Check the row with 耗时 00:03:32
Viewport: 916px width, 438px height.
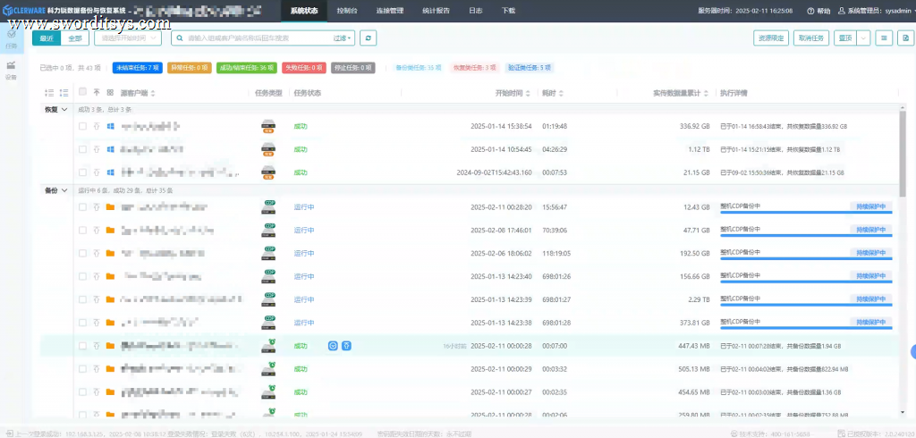coord(82,368)
